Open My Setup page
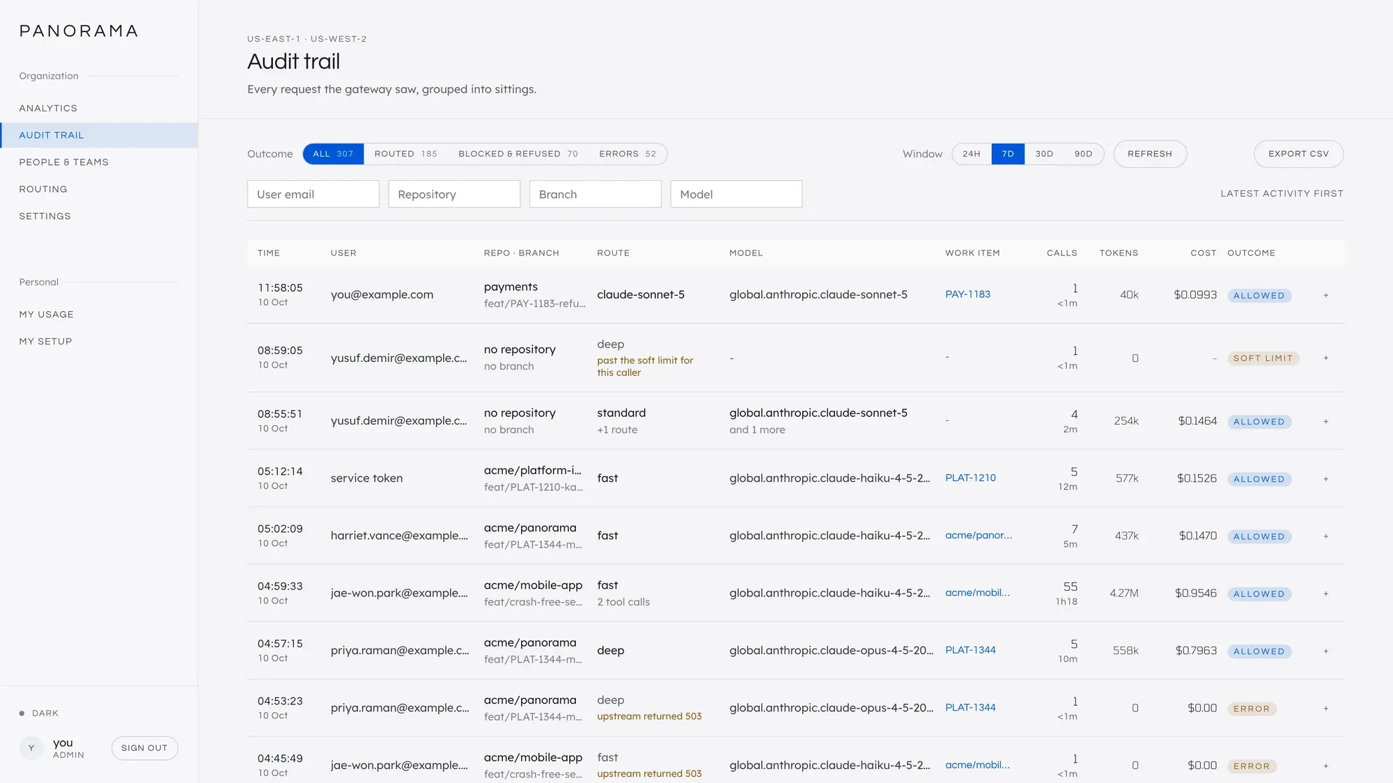Image resolution: width=1393 pixels, height=783 pixels. coord(99,342)
